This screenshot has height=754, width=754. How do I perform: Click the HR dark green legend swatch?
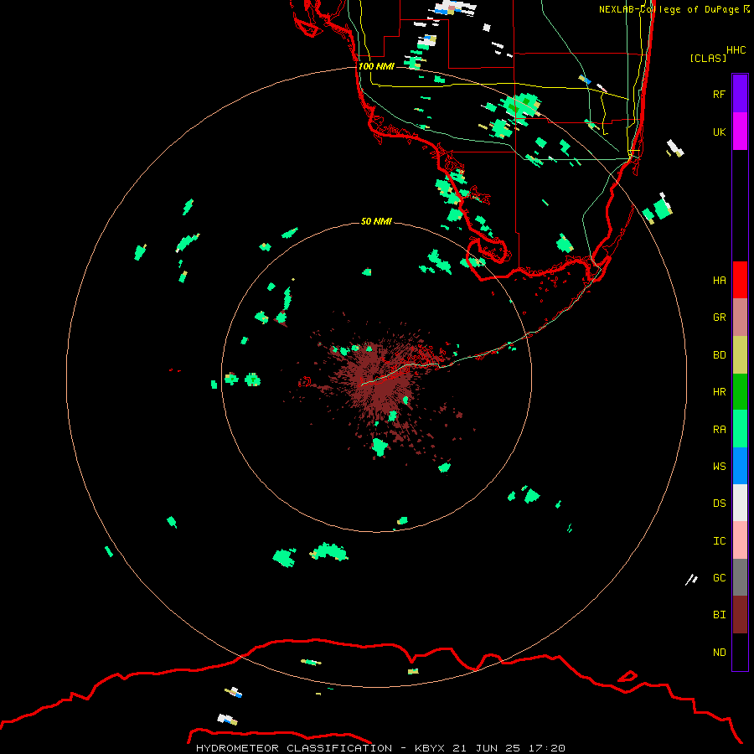740,392
